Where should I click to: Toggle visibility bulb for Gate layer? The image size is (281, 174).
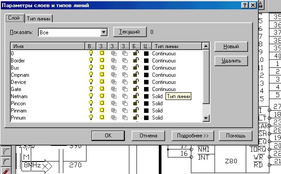click(91, 89)
